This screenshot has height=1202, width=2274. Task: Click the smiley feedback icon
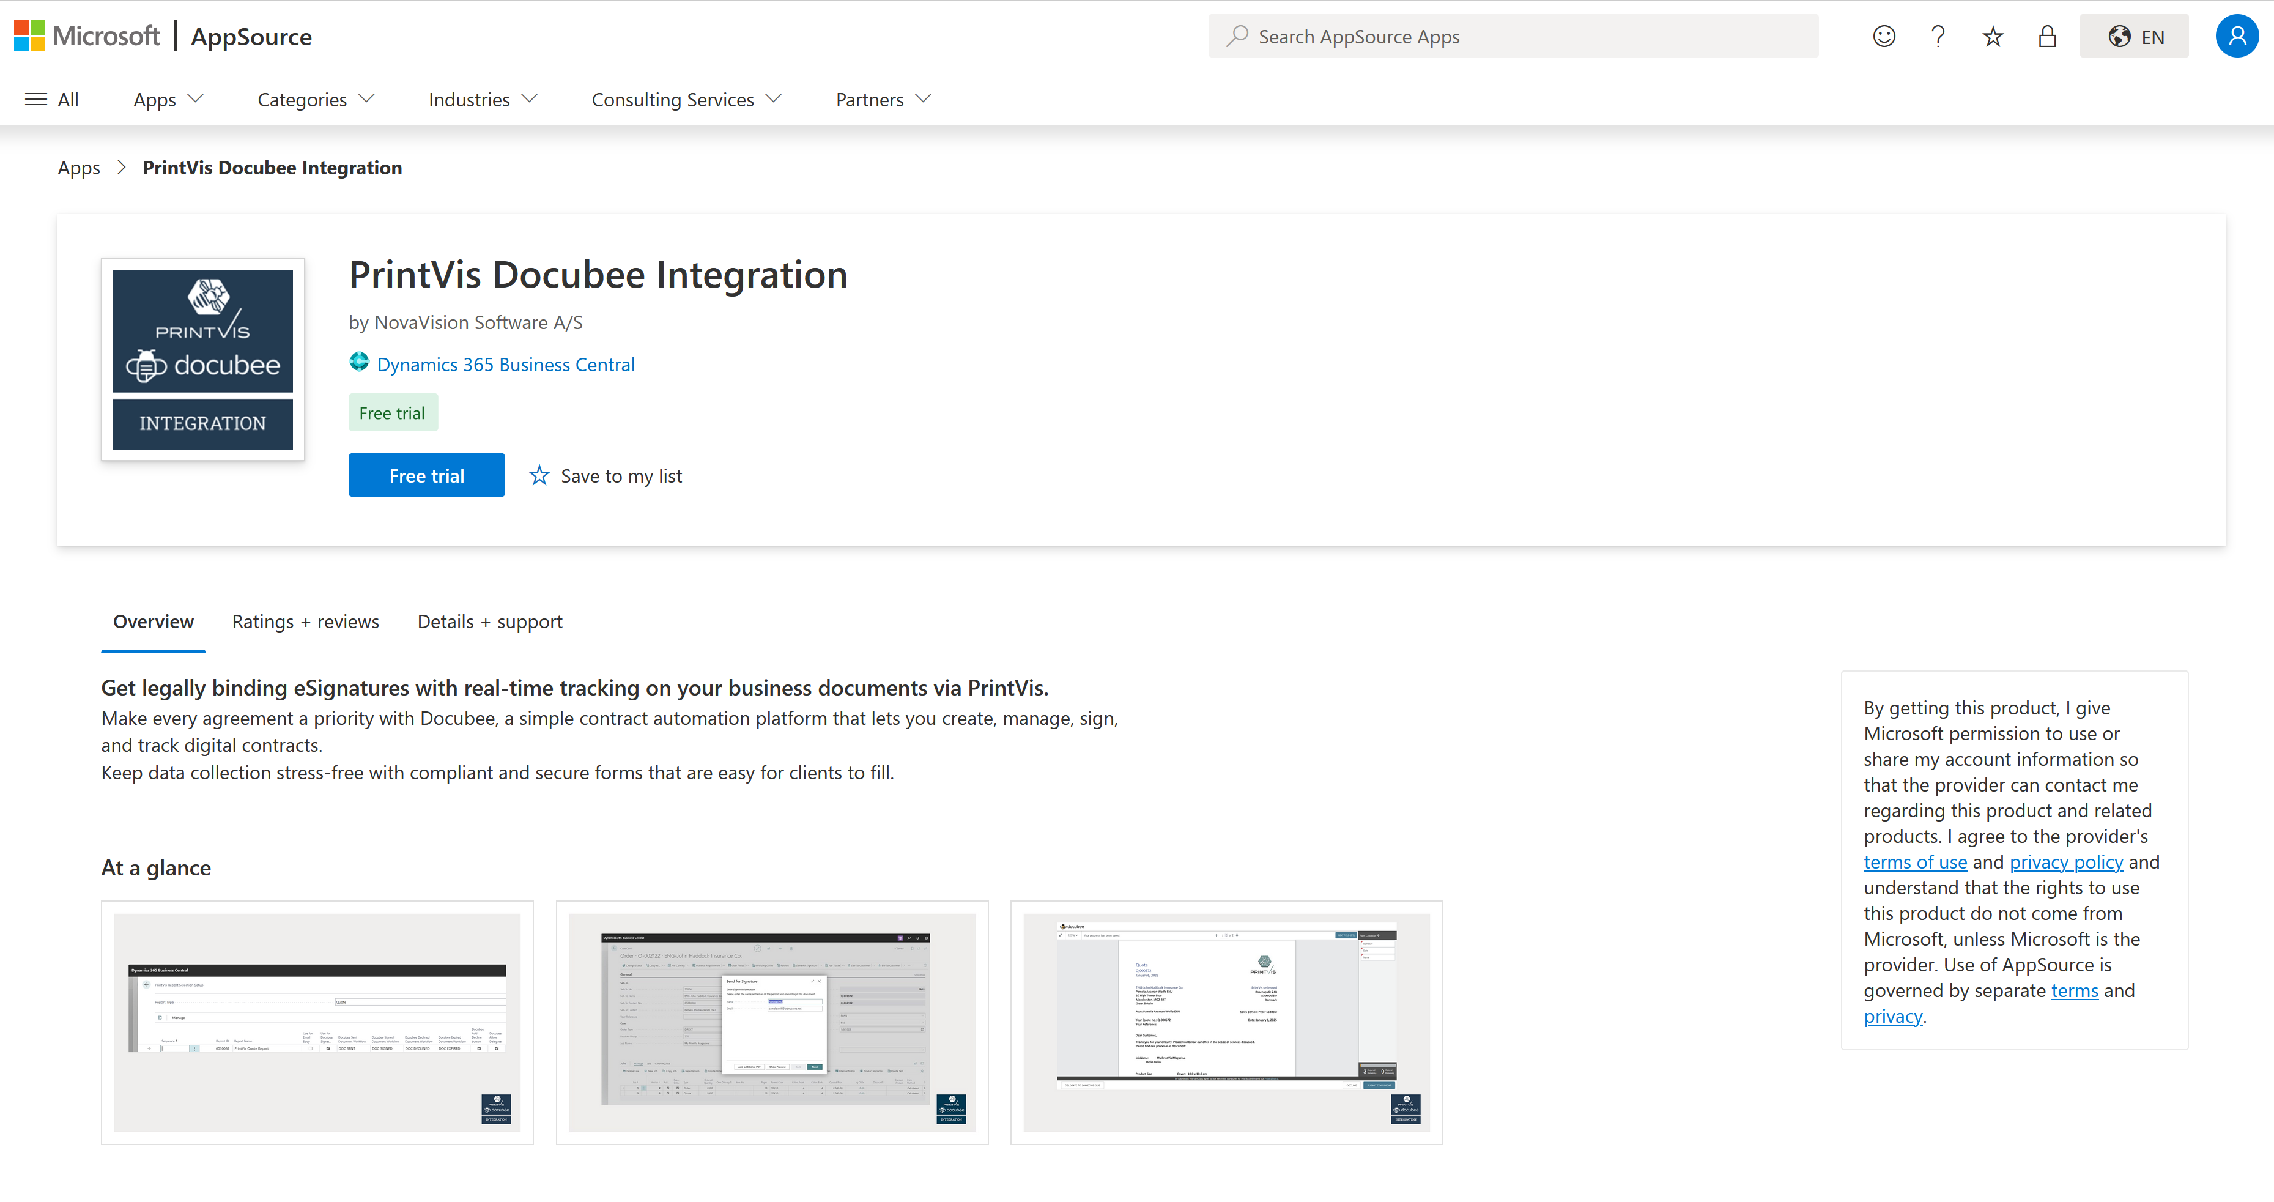coord(1884,36)
